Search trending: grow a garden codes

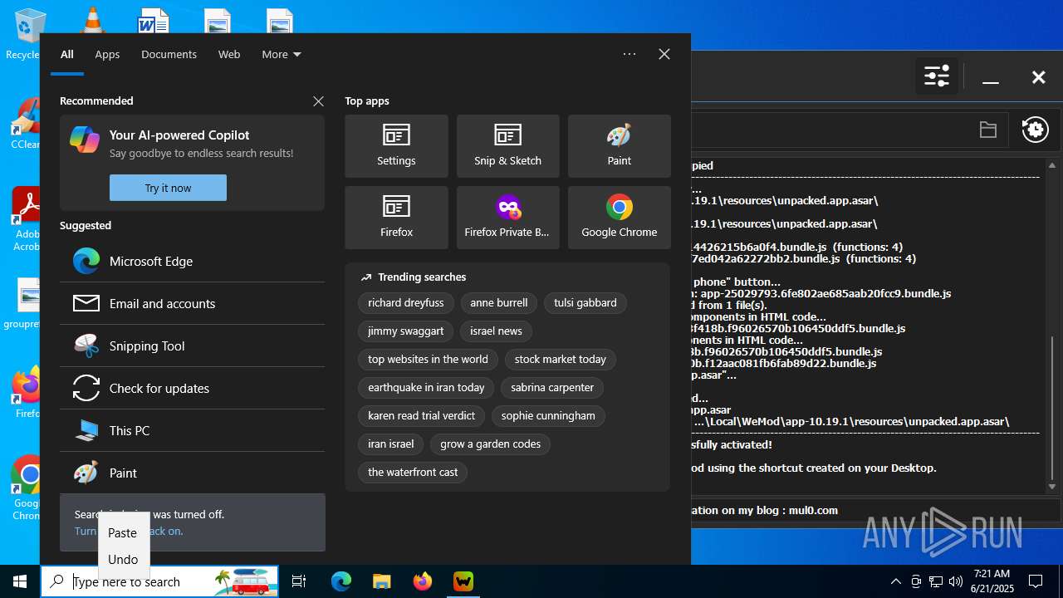[x=491, y=444]
